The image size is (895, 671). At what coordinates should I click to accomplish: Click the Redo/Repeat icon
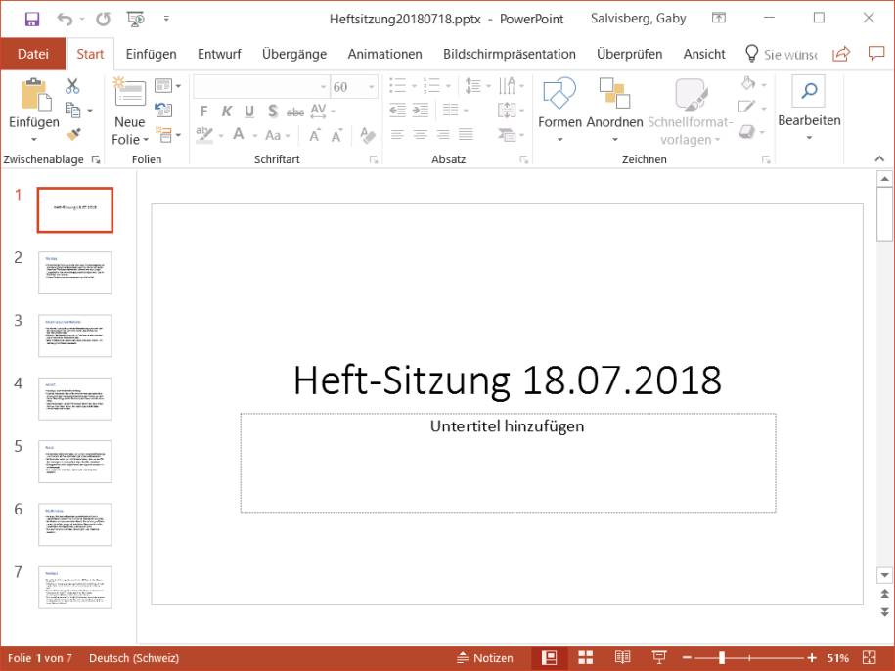(x=104, y=20)
